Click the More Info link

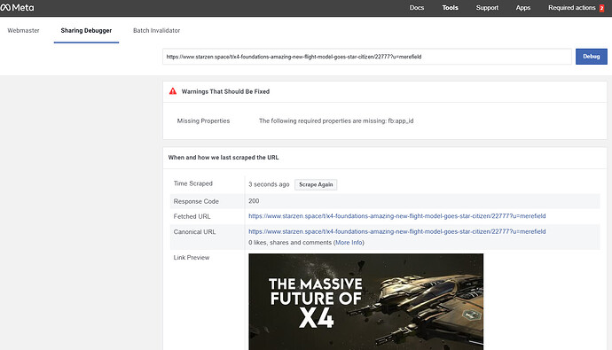click(x=349, y=243)
